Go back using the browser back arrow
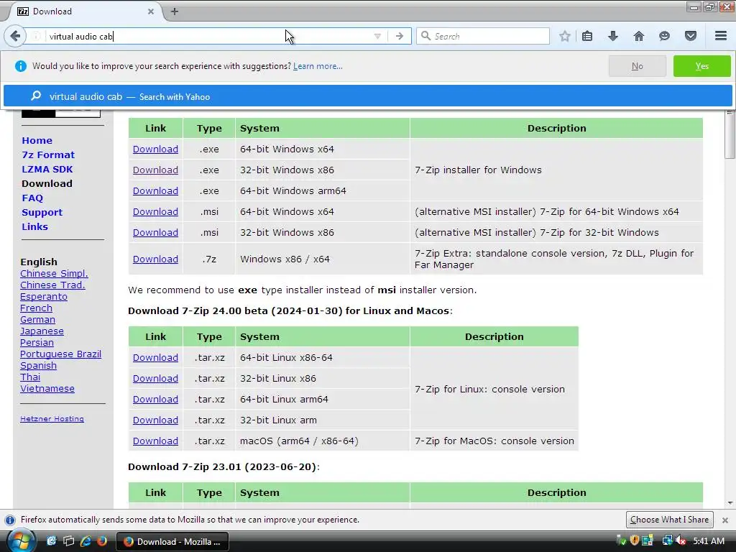Viewport: 736px width, 552px height. coord(15,36)
